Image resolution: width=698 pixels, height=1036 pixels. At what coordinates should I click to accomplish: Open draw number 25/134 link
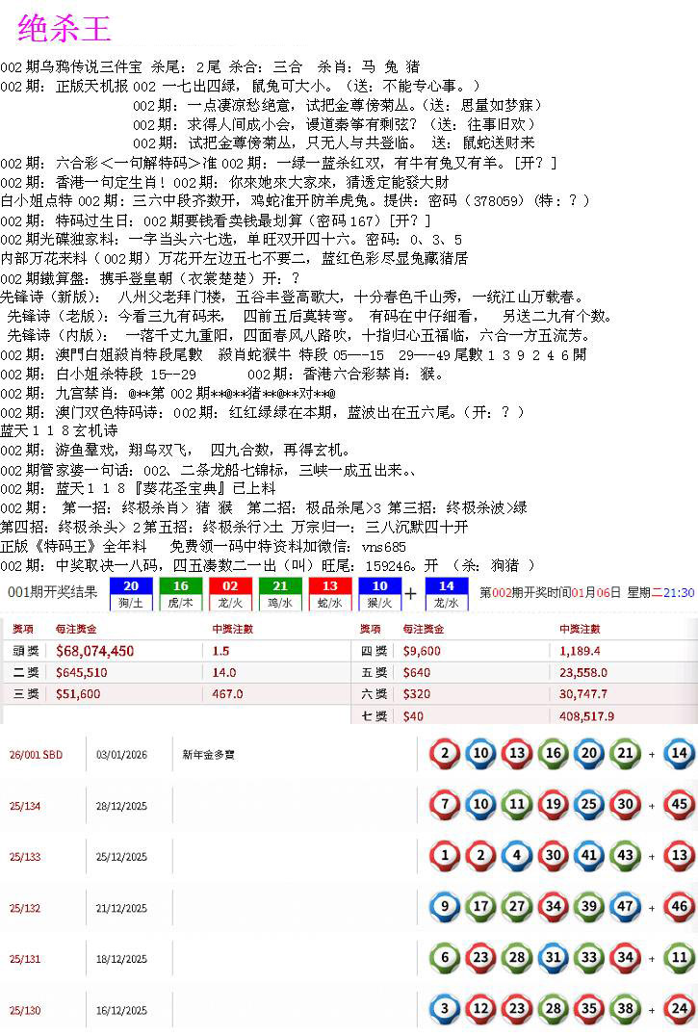pos(25,806)
